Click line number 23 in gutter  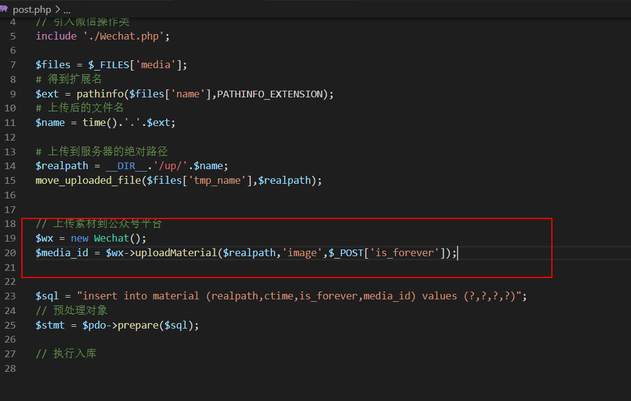pyautogui.click(x=10, y=296)
